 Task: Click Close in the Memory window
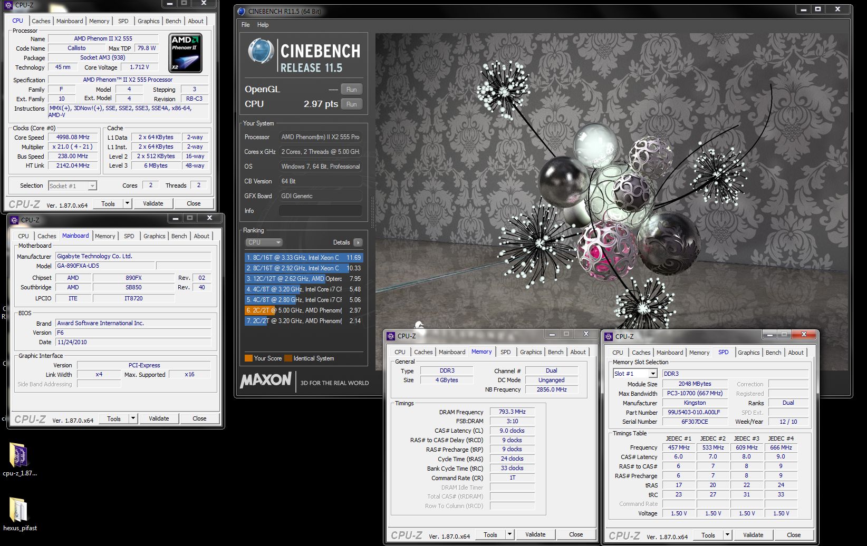click(x=576, y=534)
